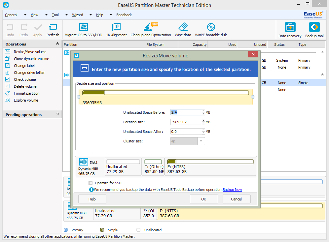Screen dimensions: 329x242
Task: Click the backup recommendation info icon
Action: pyautogui.click(x=91, y=190)
